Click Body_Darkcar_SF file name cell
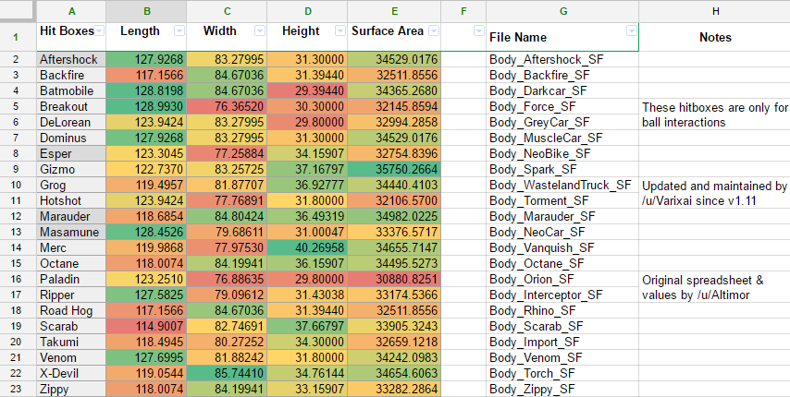The width and height of the screenshot is (790, 397). 562,91
